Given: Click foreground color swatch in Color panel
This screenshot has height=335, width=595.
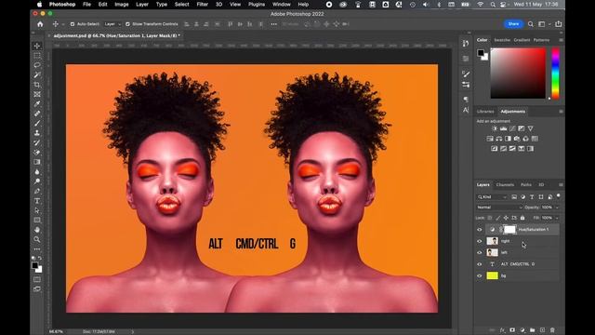Looking at the screenshot, I should [x=481, y=52].
